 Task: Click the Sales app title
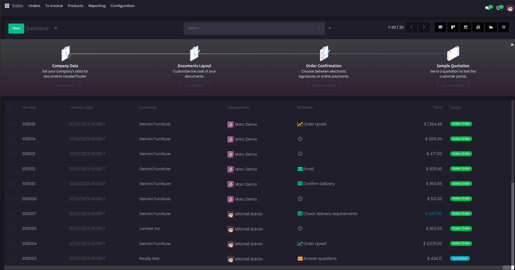(x=18, y=6)
